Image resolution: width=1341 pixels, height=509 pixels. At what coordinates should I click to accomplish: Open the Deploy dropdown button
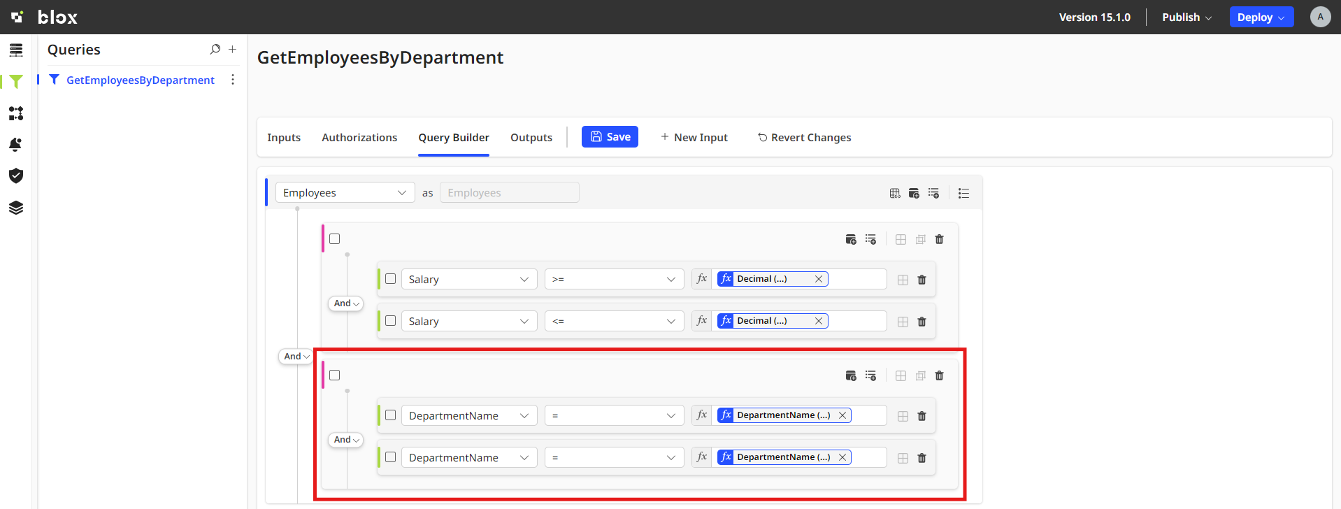(1261, 17)
